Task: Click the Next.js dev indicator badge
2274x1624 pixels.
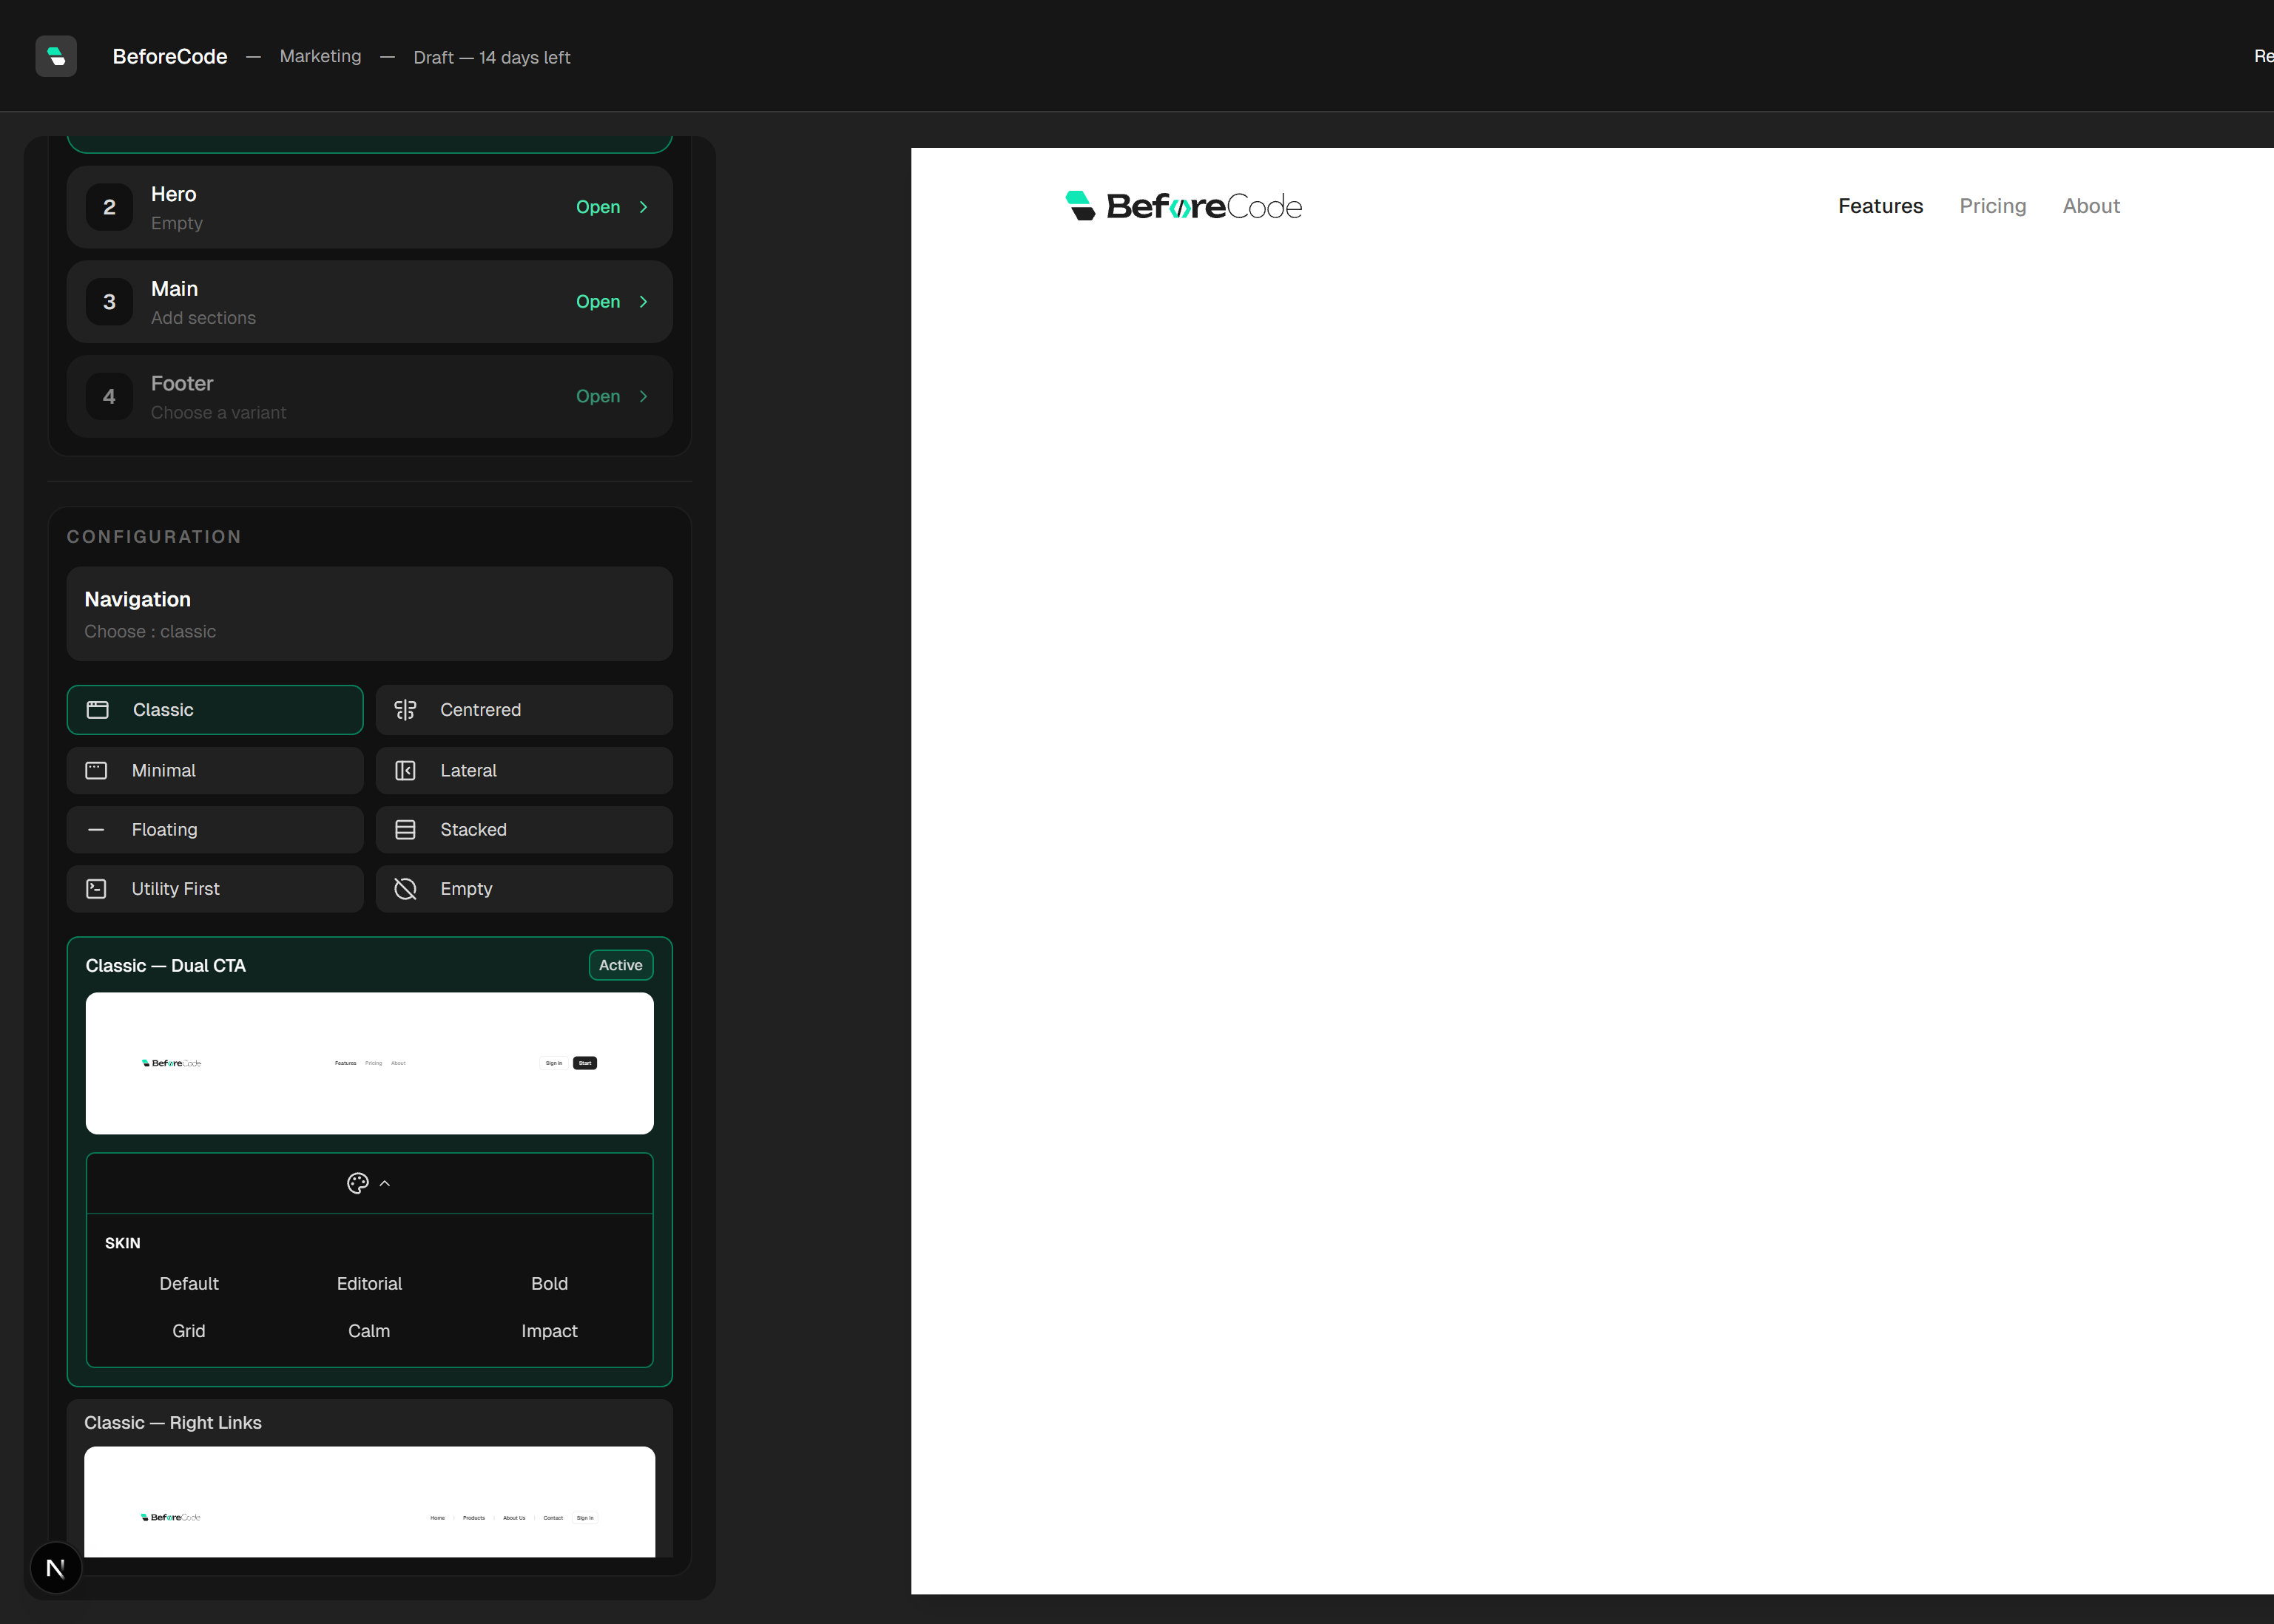Action: (x=56, y=1568)
